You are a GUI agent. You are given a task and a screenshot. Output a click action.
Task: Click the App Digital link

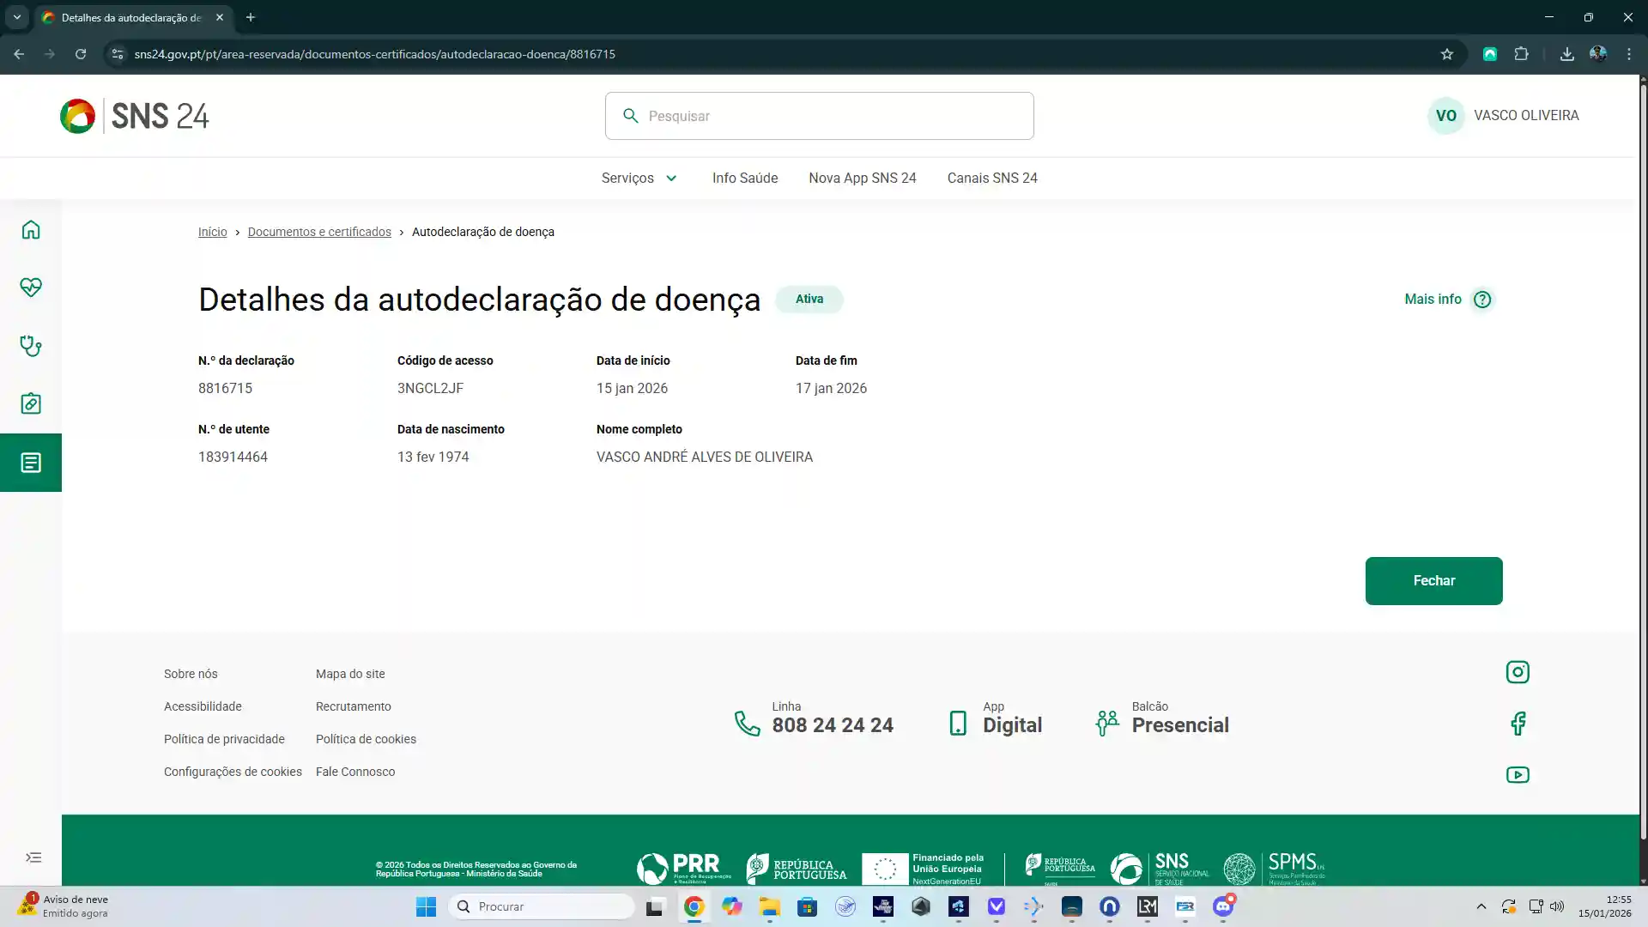click(996, 719)
